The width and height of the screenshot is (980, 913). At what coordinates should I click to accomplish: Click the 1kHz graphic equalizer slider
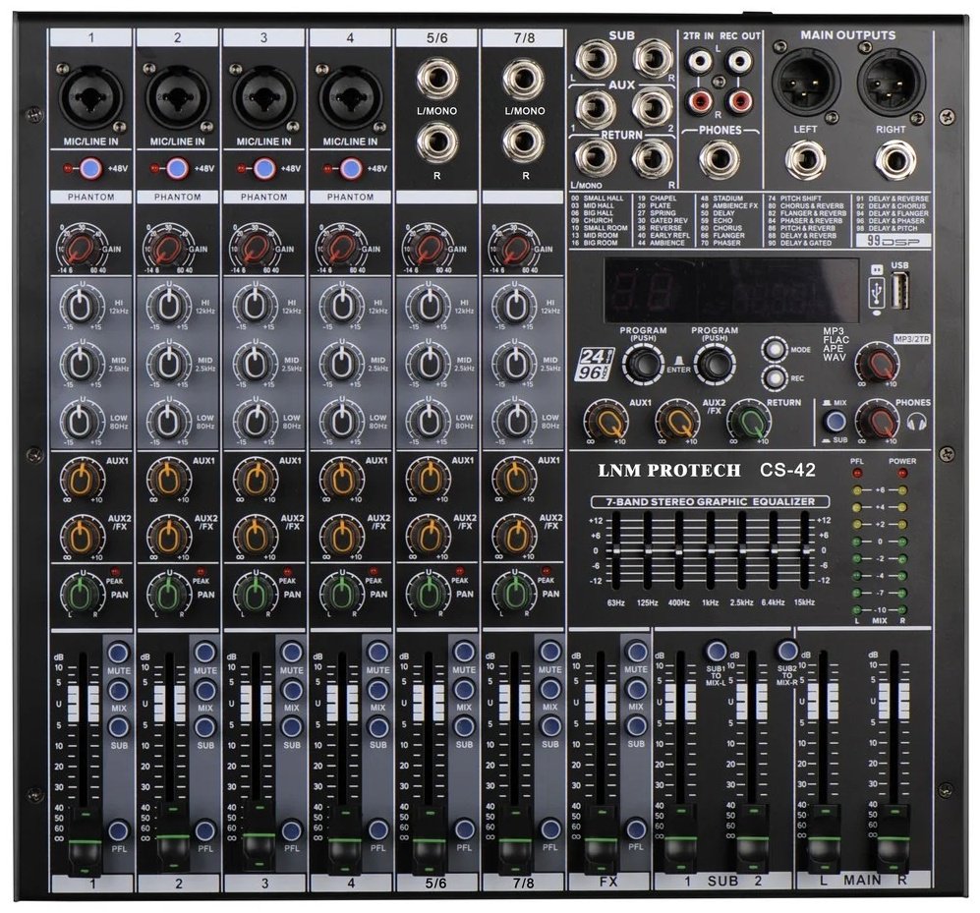pyautogui.click(x=710, y=550)
